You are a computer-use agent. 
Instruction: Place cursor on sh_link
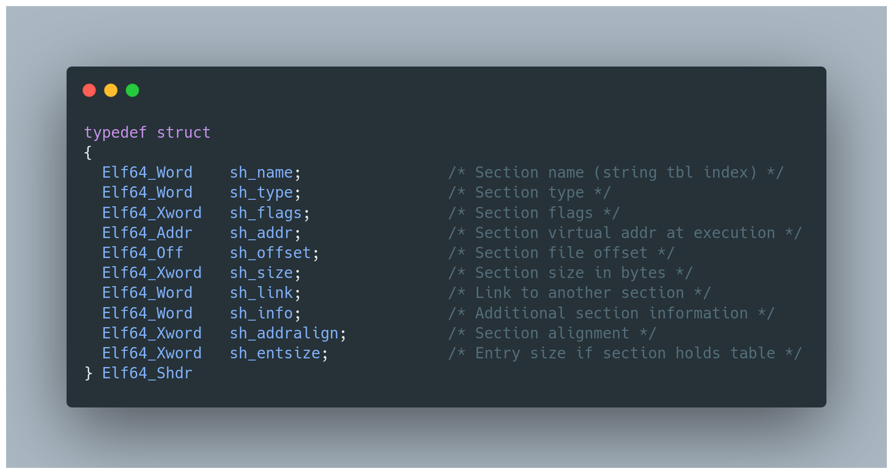[x=261, y=293]
